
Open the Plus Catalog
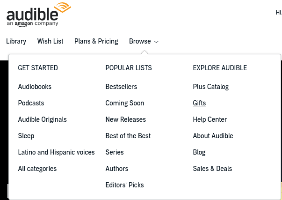click(x=211, y=87)
